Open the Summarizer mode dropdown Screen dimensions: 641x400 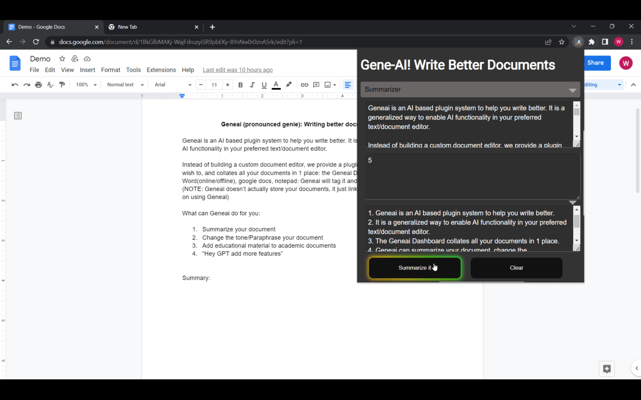tap(470, 90)
